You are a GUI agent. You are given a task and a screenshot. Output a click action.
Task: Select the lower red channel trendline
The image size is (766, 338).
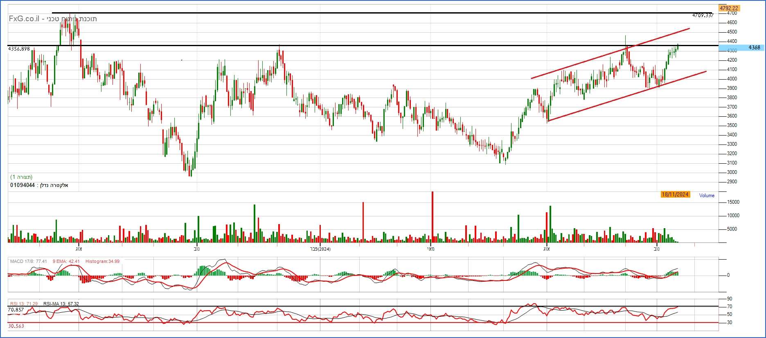click(x=626, y=96)
